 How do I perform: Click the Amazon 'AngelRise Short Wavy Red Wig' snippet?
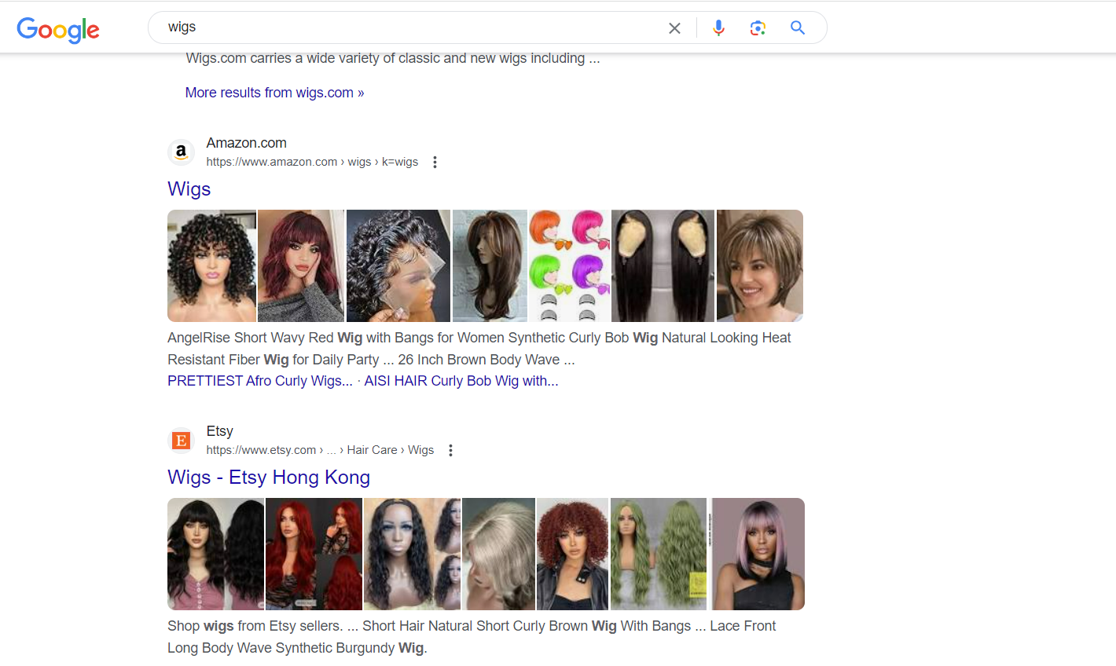tap(479, 349)
